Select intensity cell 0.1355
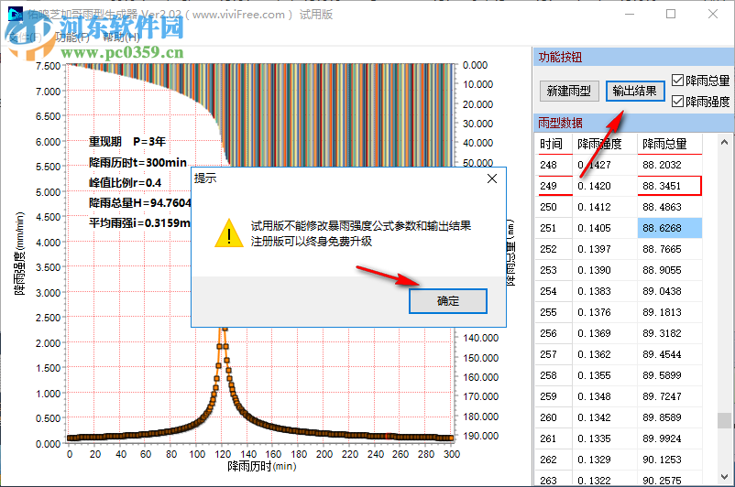 pos(604,375)
